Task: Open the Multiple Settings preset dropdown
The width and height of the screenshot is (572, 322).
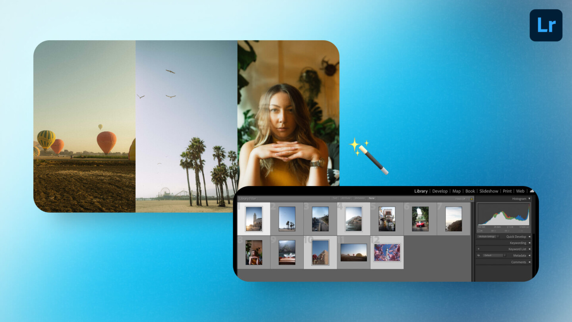Action: 488,237
